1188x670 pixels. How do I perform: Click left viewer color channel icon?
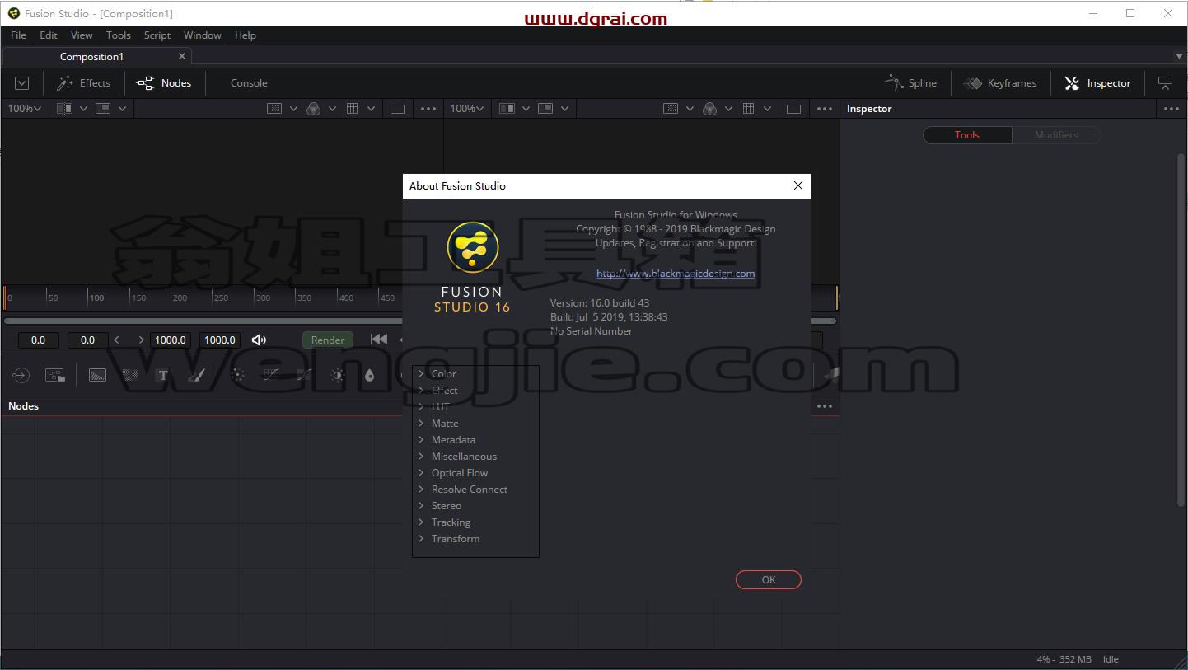tap(313, 109)
